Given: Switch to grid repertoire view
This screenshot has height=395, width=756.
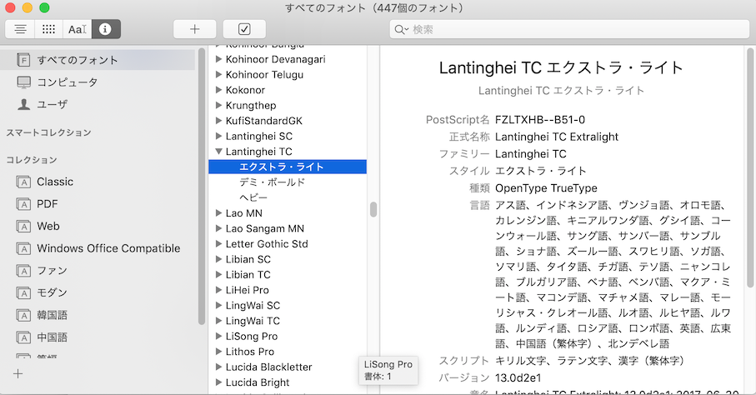Looking at the screenshot, I should click(48, 29).
